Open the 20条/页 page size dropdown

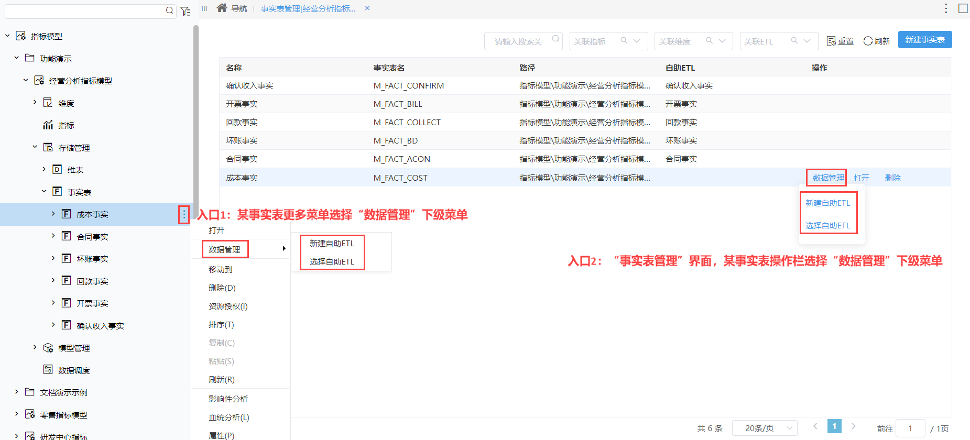click(x=765, y=428)
